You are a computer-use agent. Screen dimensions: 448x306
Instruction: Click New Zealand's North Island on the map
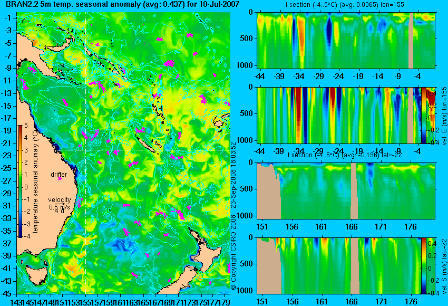pos(206,256)
